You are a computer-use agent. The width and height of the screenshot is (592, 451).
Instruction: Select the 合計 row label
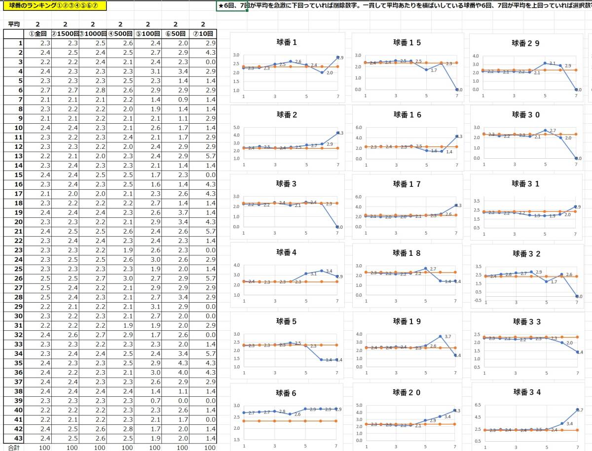(x=13, y=448)
